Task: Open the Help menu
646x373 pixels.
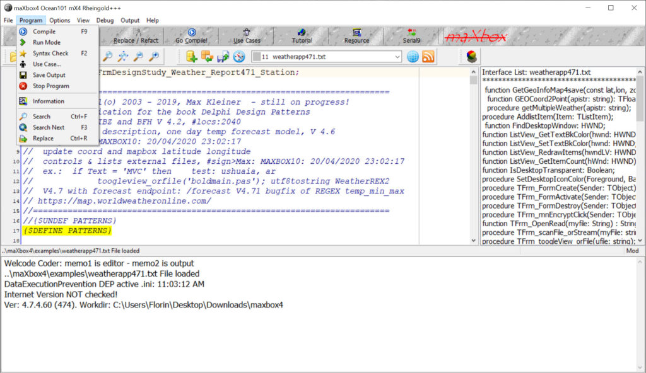Action: click(x=153, y=20)
